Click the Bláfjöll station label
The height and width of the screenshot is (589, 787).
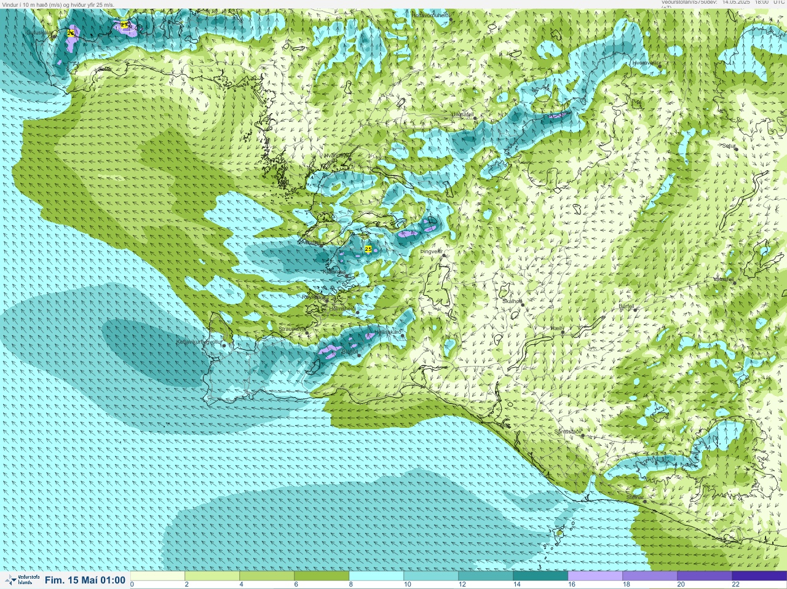(349, 352)
